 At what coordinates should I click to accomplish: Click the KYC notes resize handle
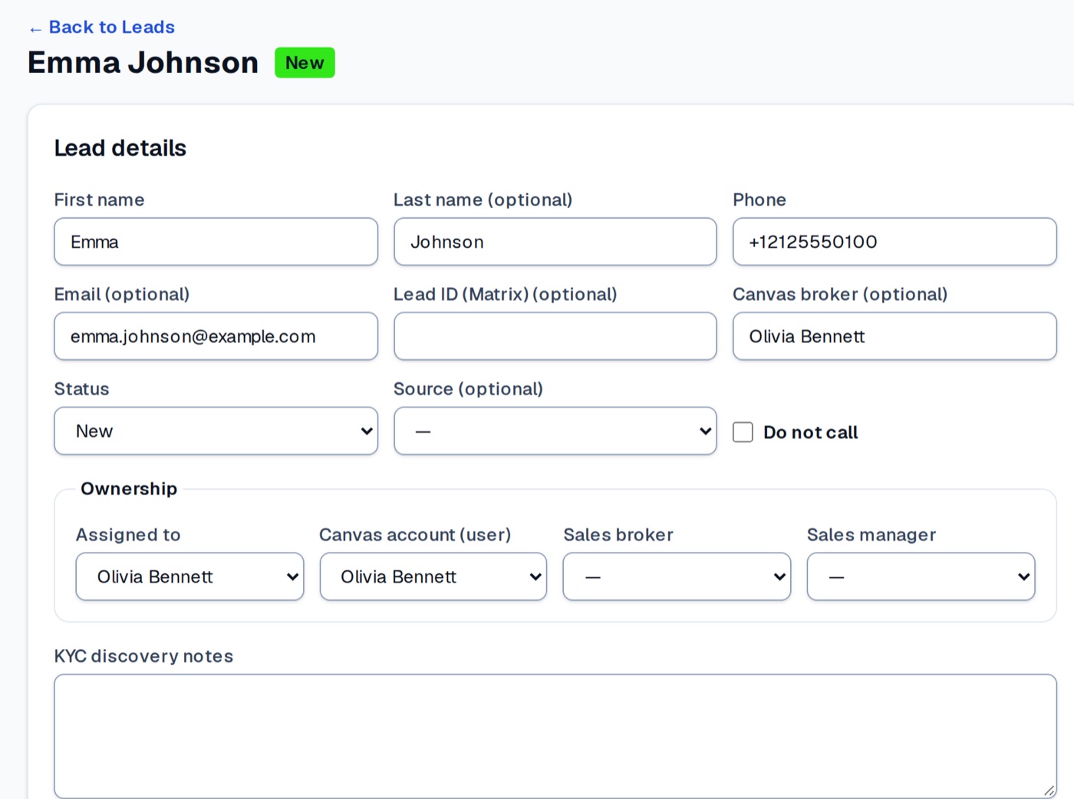[1049, 791]
